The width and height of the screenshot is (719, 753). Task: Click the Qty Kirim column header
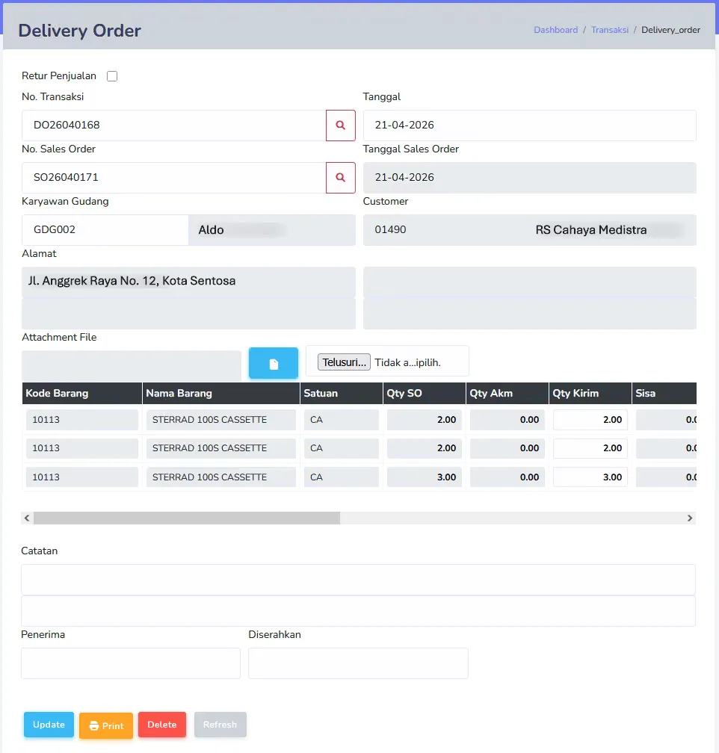(590, 393)
